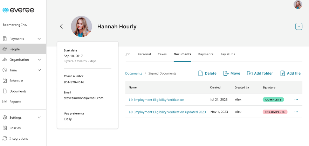The height and width of the screenshot is (146, 309).
Task: Click the Documents breadcrumb link
Action: [133, 74]
